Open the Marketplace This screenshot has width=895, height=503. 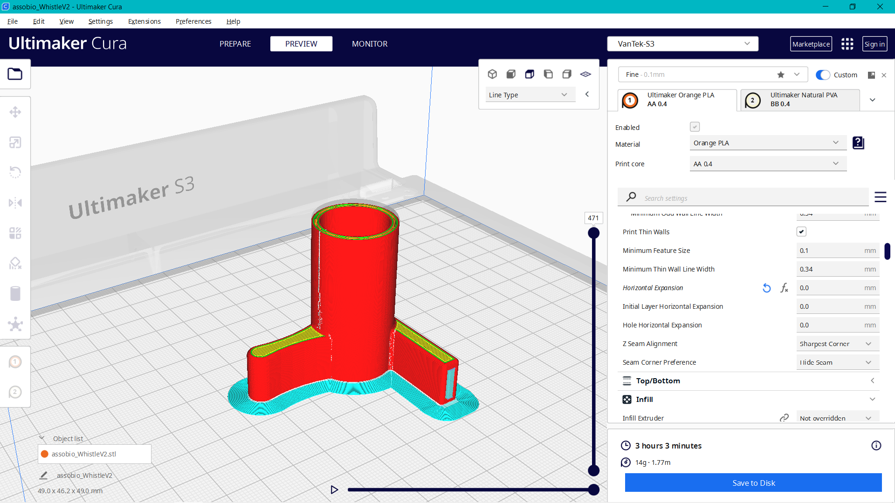tap(811, 44)
